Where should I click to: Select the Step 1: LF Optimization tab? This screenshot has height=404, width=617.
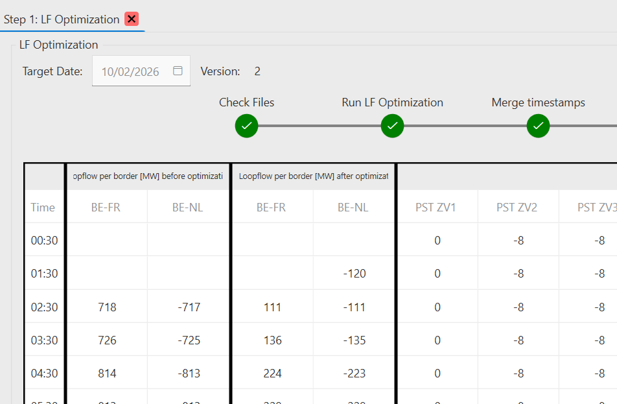[62, 19]
